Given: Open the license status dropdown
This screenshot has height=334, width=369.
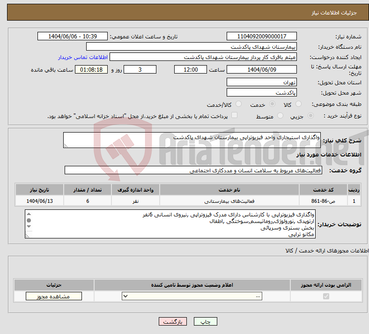Looking at the screenshot, I should click(x=192, y=296).
